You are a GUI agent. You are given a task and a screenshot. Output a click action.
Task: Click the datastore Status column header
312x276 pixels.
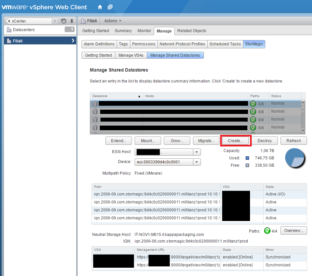point(285,96)
